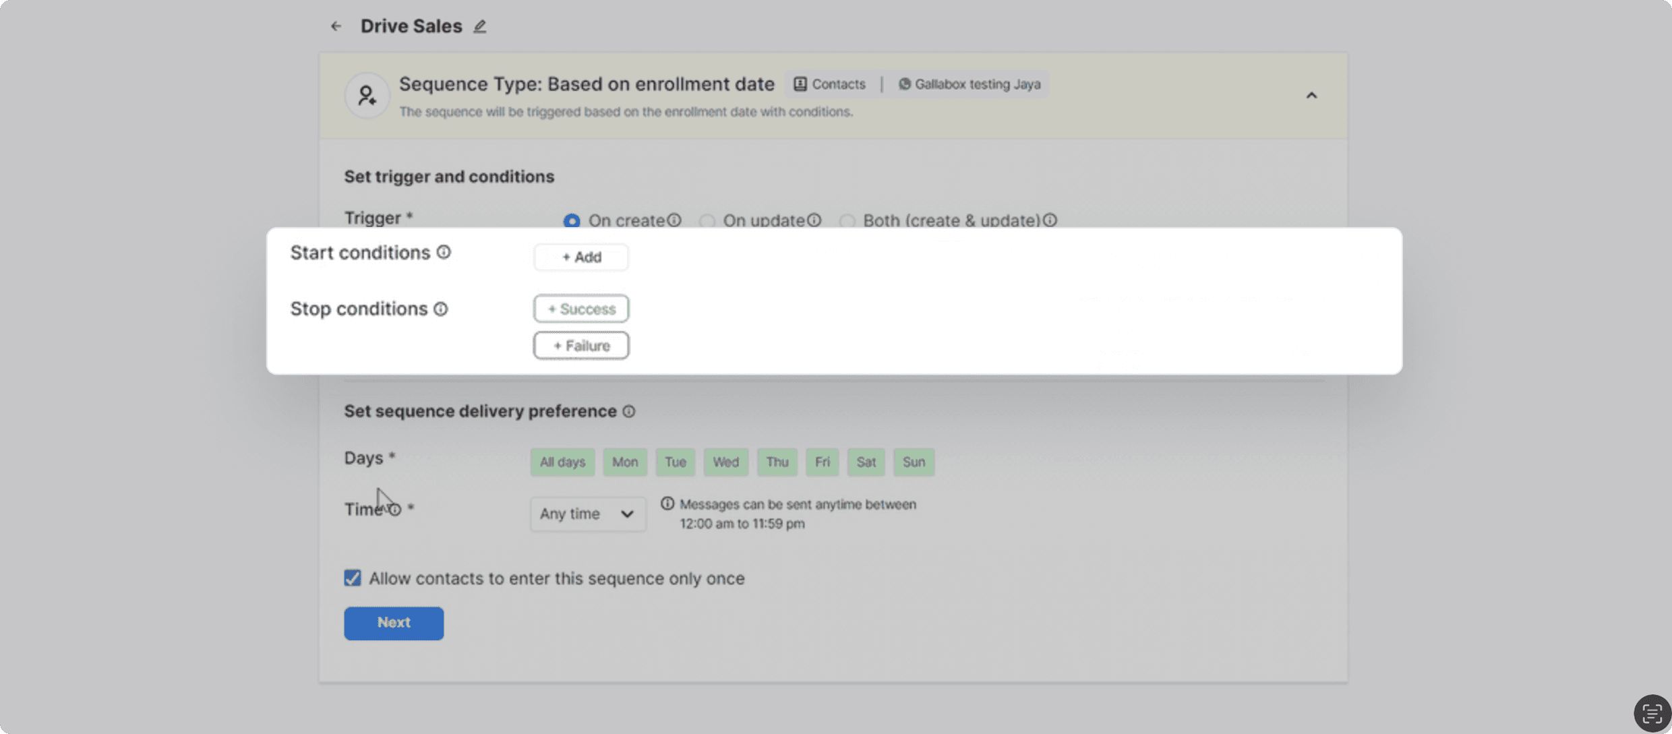Choose Both (create & update) trigger option
Screen dimensions: 1672x734
tap(847, 221)
